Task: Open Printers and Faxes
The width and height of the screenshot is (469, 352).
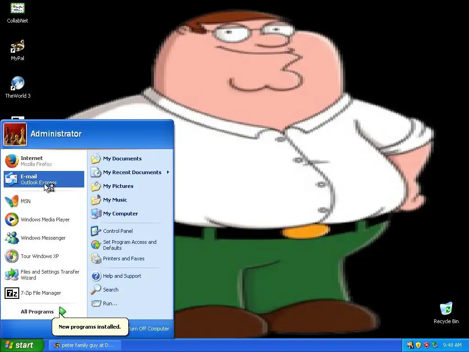Action: tap(130, 258)
